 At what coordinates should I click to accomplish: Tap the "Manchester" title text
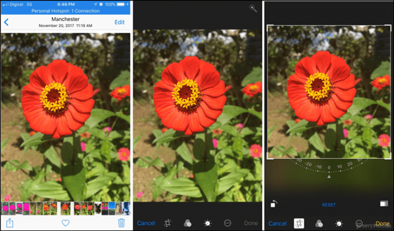point(66,19)
